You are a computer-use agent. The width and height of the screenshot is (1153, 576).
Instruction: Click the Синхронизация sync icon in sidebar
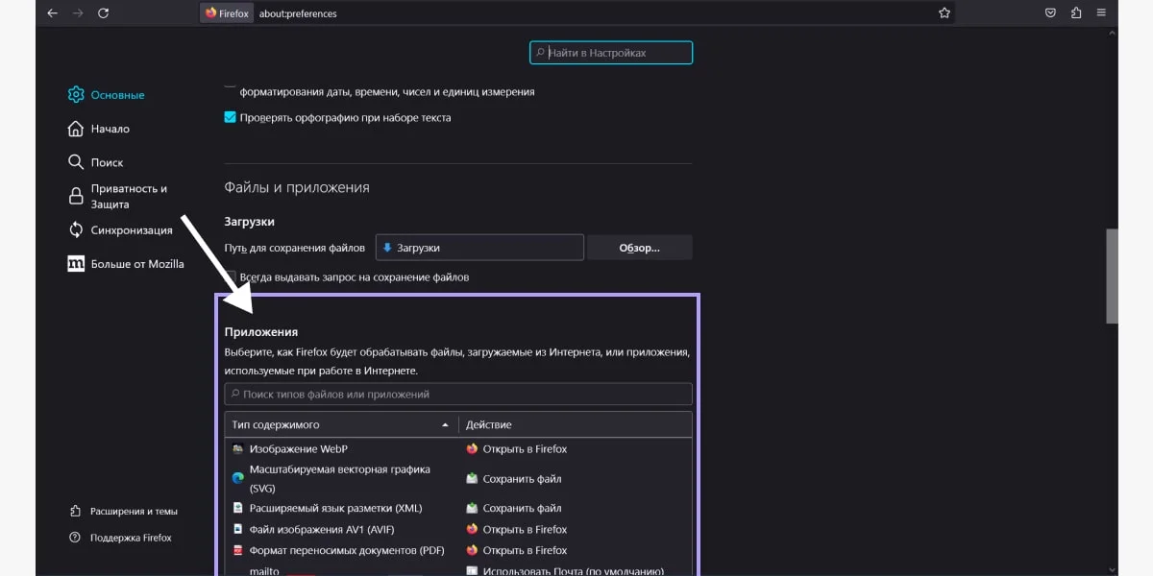[77, 229]
